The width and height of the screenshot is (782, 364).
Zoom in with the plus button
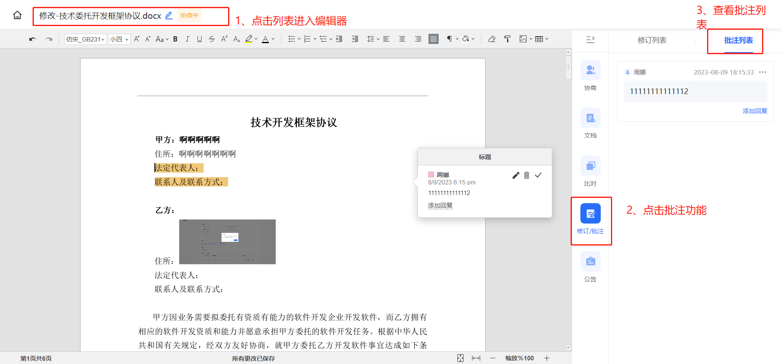click(547, 358)
